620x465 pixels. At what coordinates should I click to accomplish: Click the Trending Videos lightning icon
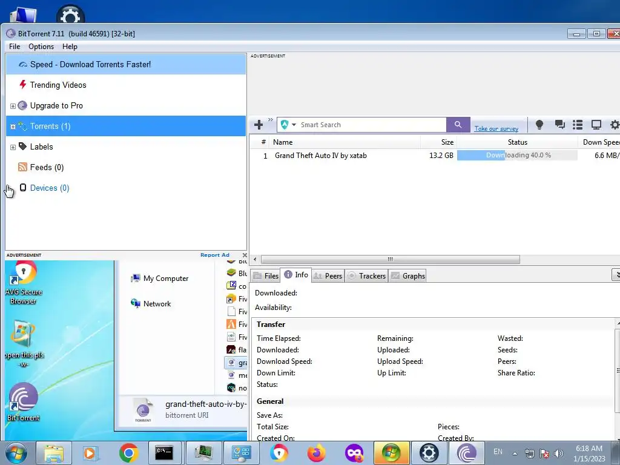tap(23, 85)
